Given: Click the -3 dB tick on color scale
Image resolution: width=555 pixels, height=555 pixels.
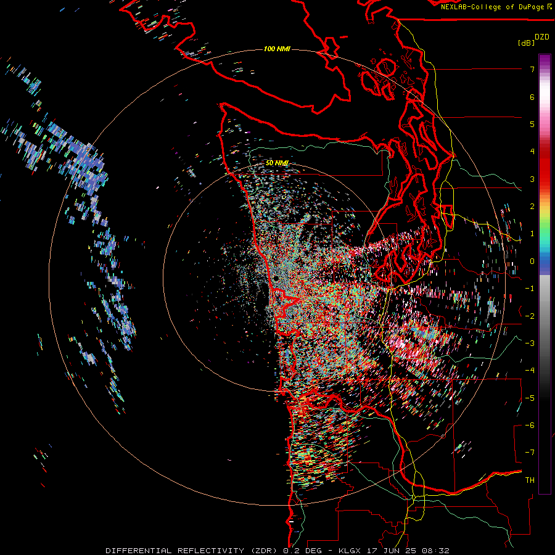Looking at the screenshot, I should (x=530, y=343).
